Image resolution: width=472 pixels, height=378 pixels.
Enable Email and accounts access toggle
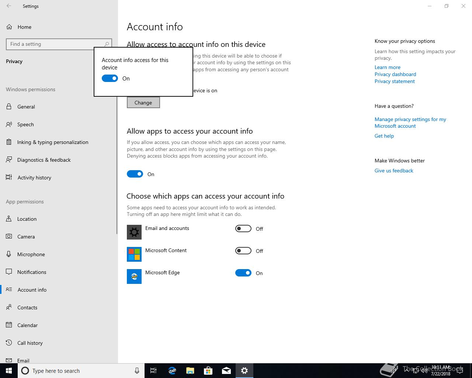click(243, 228)
